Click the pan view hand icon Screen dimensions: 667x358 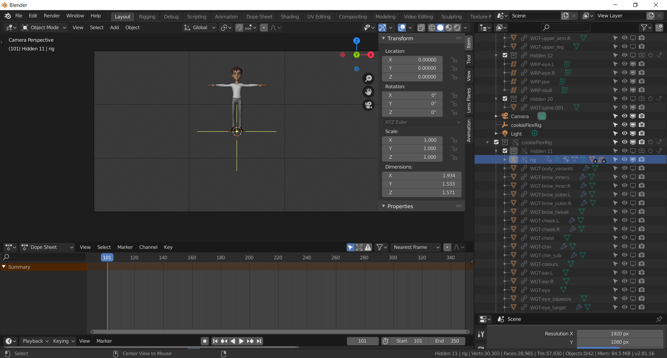369,92
